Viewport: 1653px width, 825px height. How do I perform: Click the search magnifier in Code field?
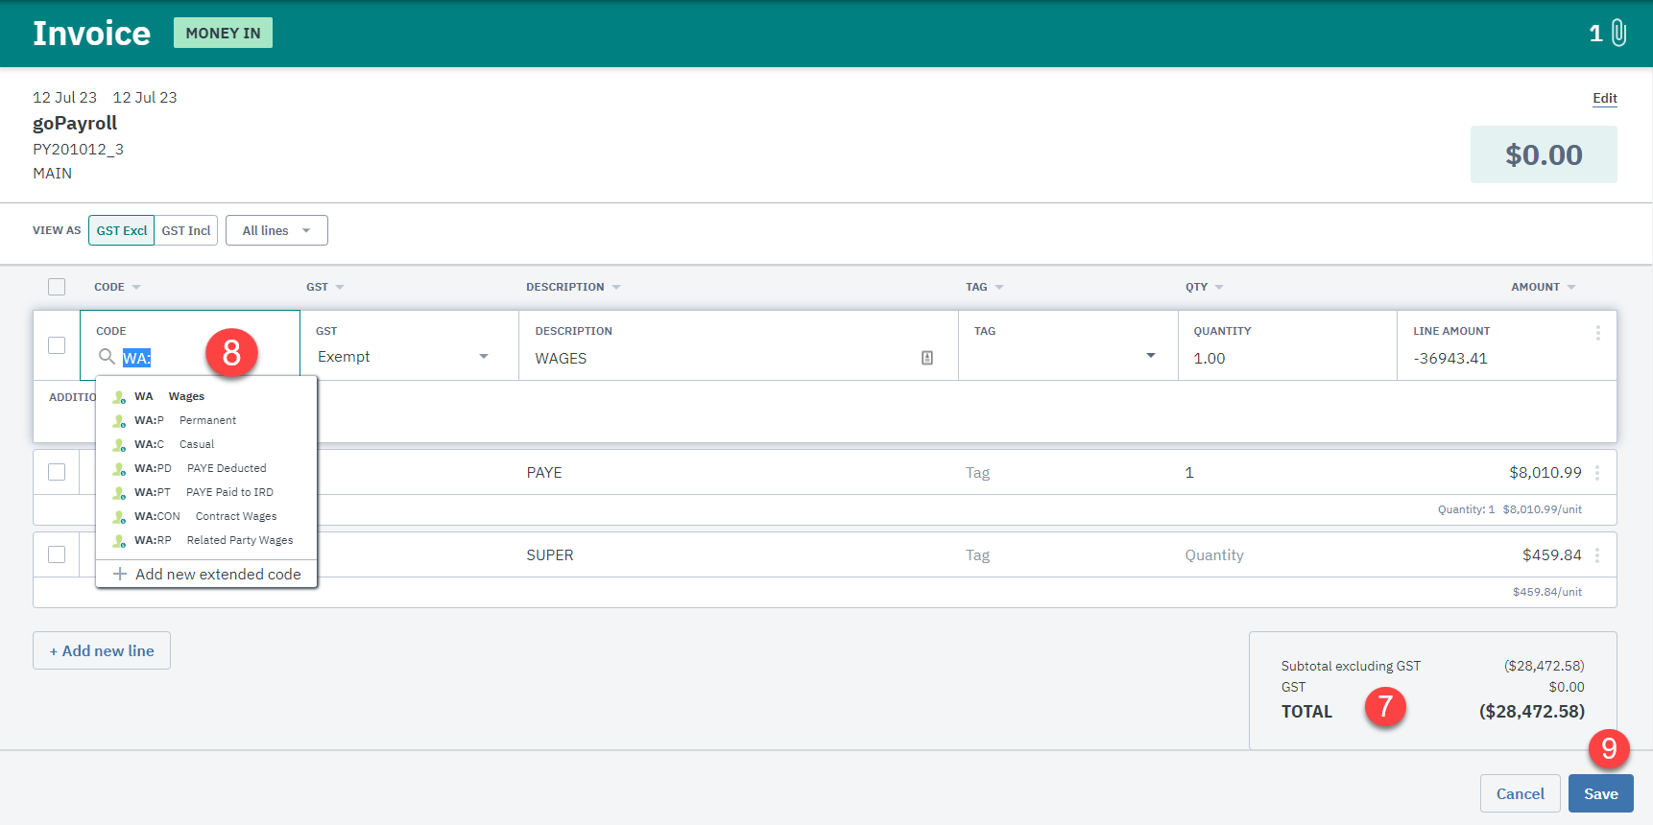[x=107, y=357]
